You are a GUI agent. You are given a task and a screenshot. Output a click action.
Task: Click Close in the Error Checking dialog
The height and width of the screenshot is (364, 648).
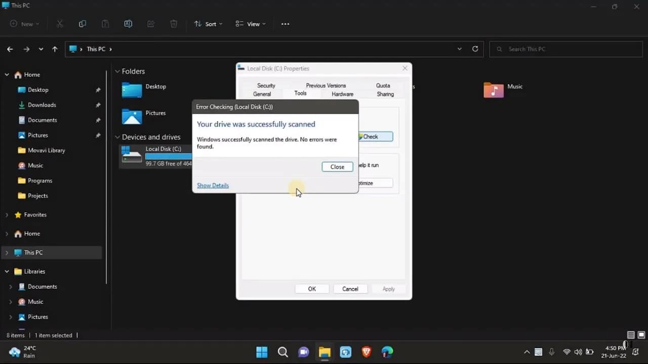[x=337, y=166]
